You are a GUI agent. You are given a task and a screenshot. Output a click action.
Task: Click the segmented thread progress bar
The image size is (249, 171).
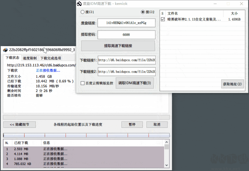pos(86,135)
